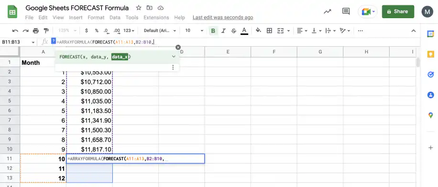Close the FORECAST formula help popup
The height and width of the screenshot is (187, 438).
click(x=178, y=47)
